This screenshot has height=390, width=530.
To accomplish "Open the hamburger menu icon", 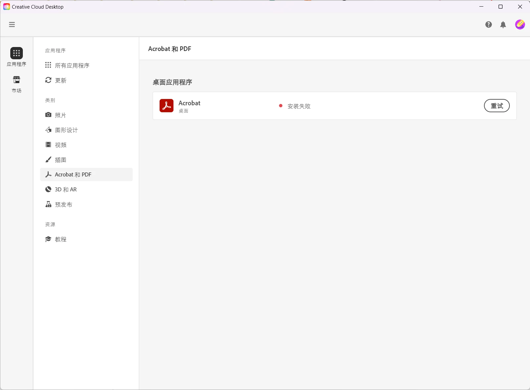I will 12,24.
